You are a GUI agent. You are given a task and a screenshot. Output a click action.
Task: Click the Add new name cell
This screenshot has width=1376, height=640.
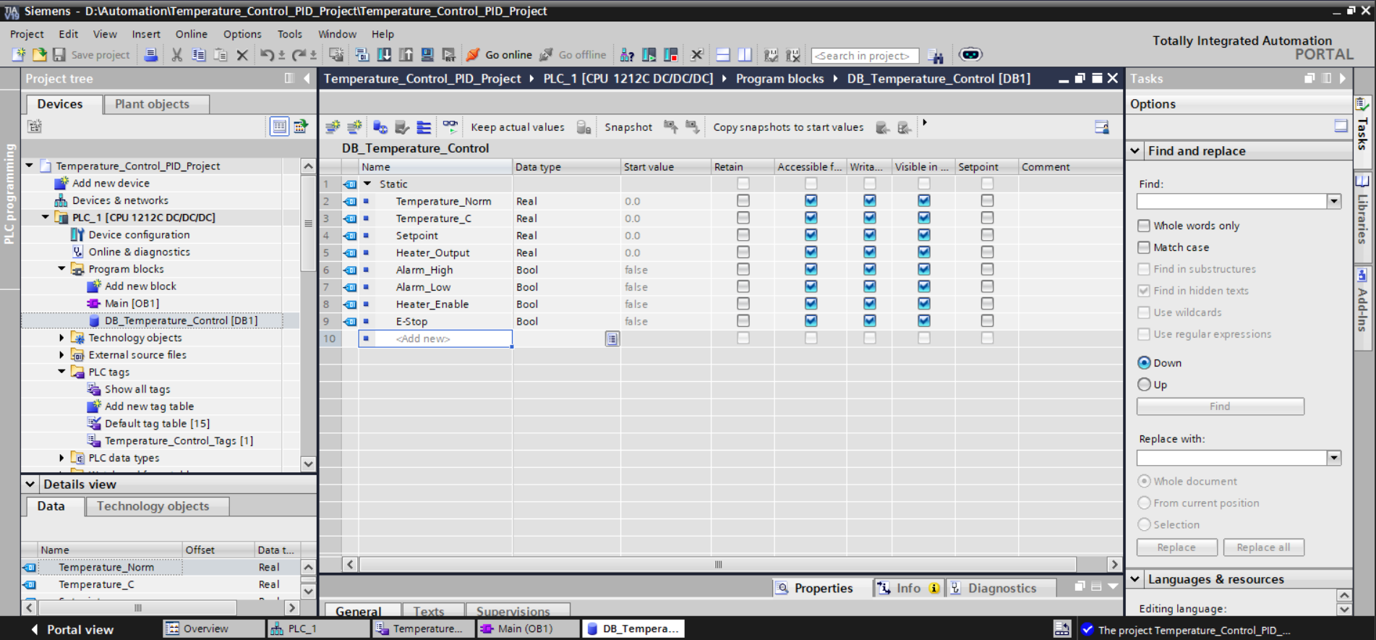click(x=435, y=338)
